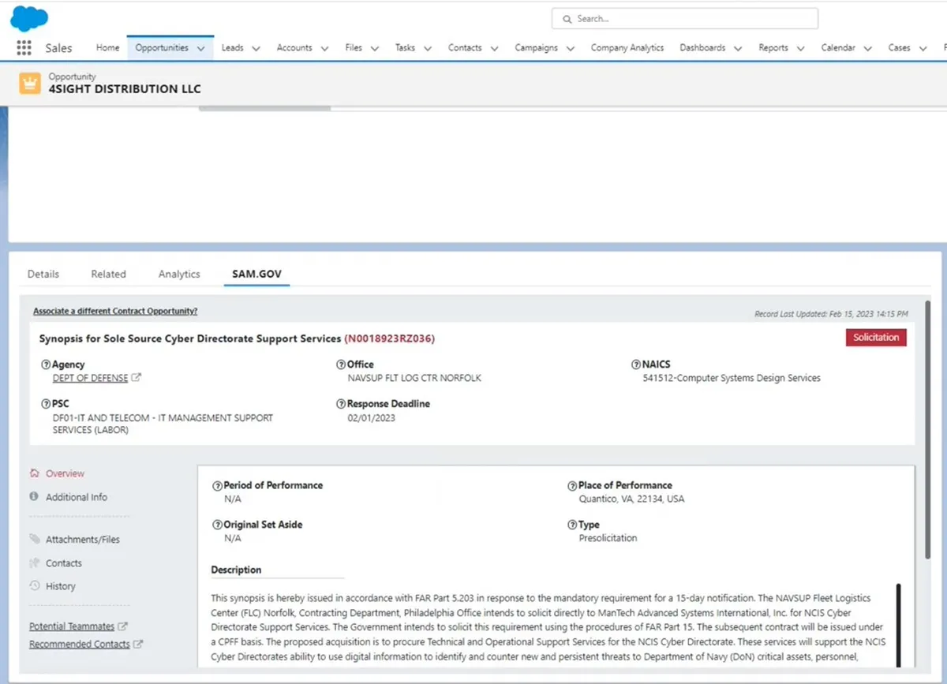Click the NAICS value 541512-Computer Systems Design Services
Viewport: 947px width, 684px height.
tap(732, 378)
